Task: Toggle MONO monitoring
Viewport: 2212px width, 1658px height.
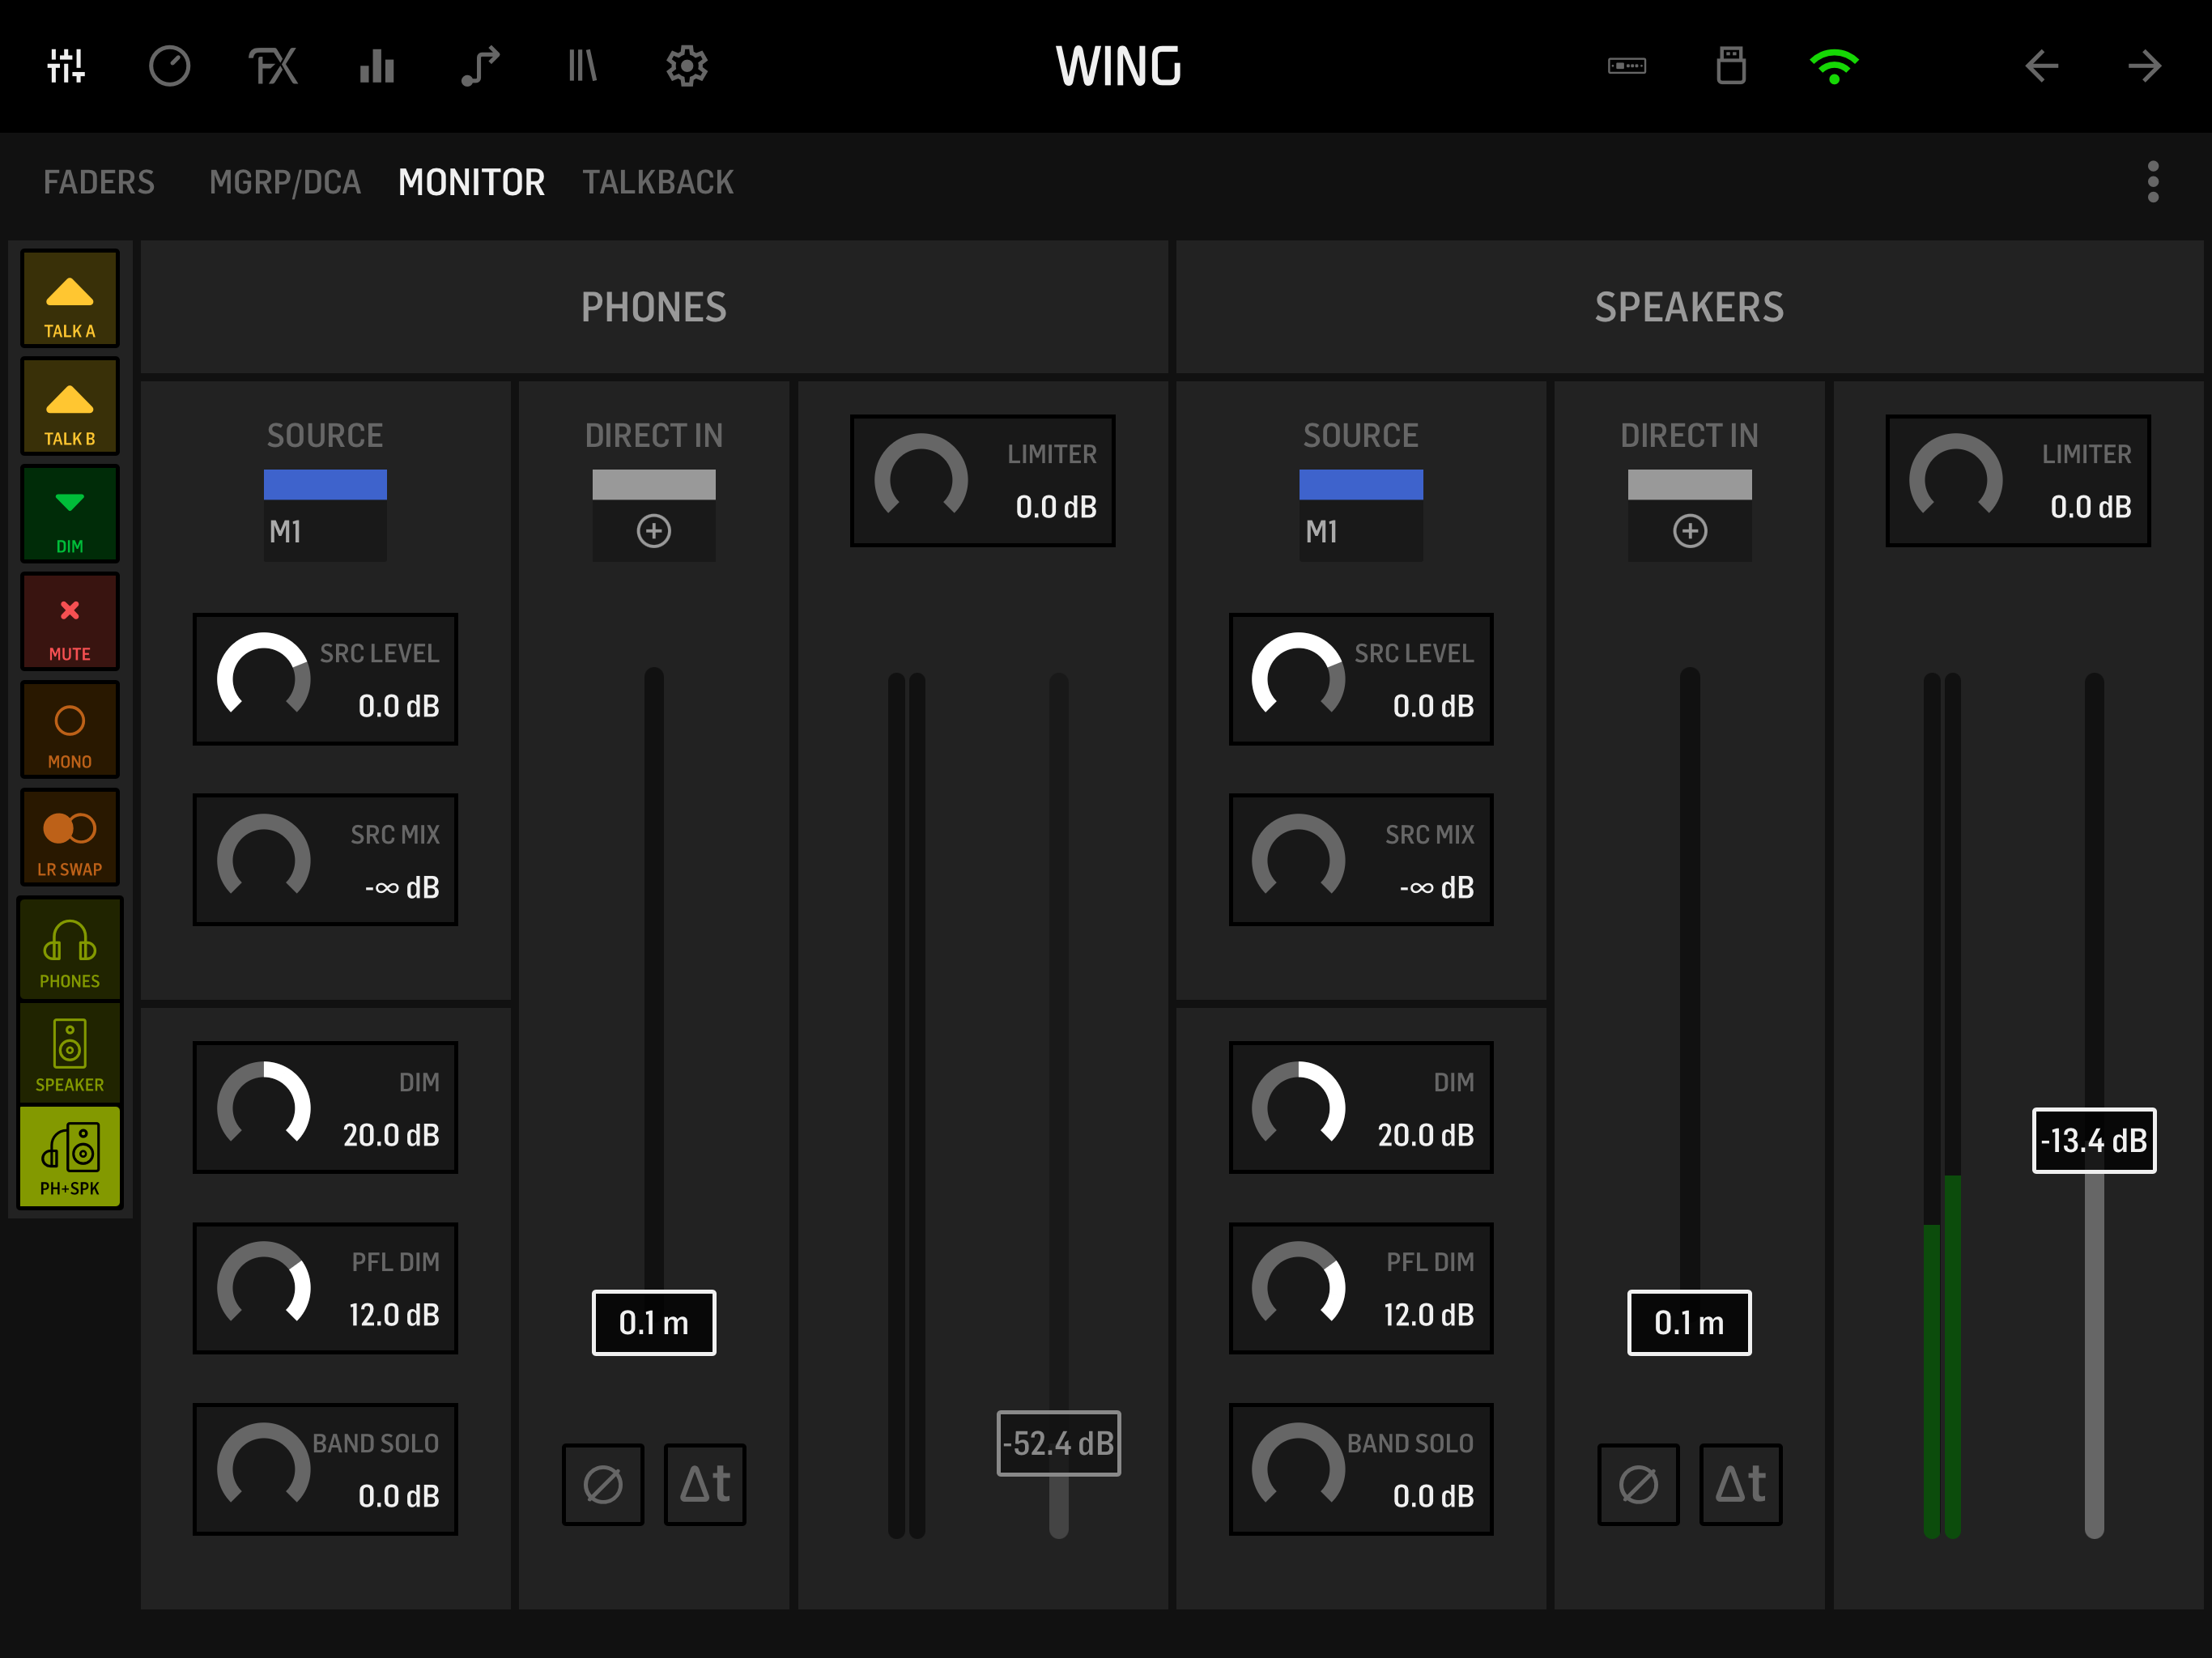Action: coord(70,730)
